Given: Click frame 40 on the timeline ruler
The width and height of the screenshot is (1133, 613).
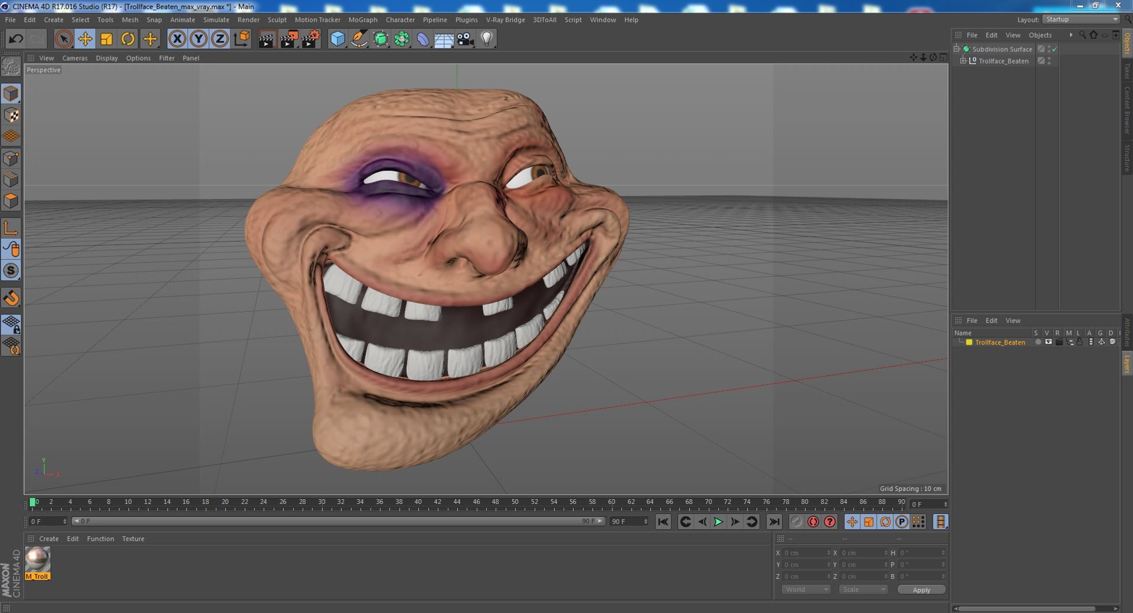Looking at the screenshot, I should coord(418,503).
